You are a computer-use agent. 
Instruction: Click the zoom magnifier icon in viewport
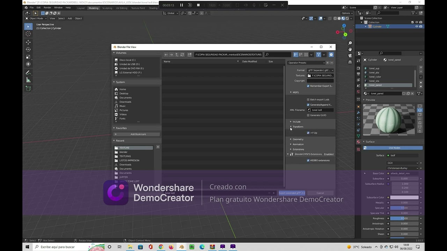click(x=350, y=43)
